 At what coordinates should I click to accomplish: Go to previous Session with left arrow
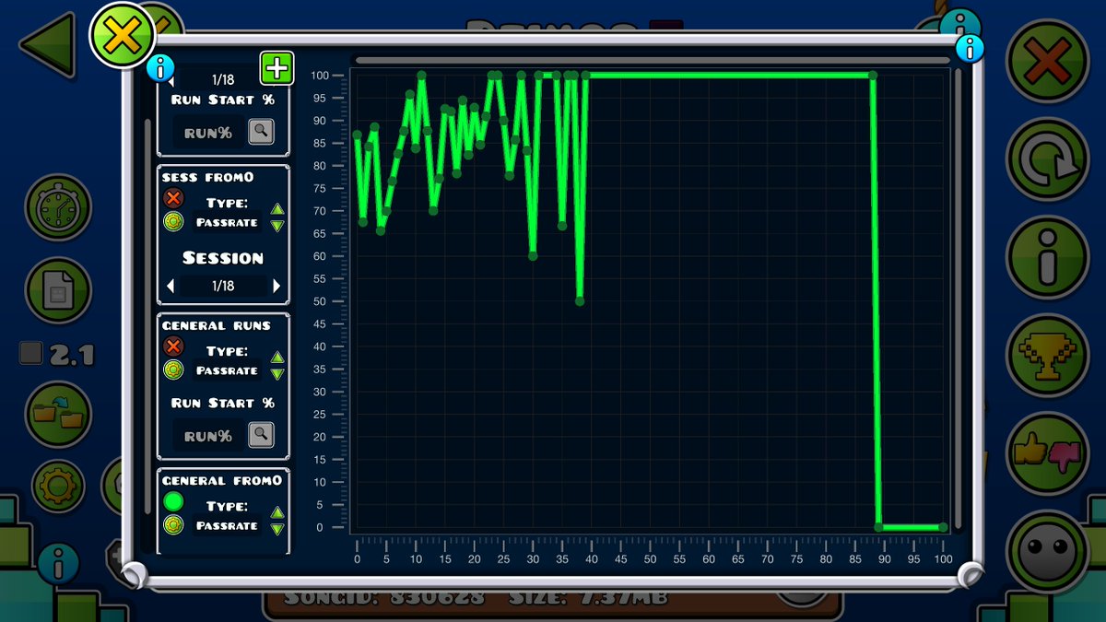point(171,287)
